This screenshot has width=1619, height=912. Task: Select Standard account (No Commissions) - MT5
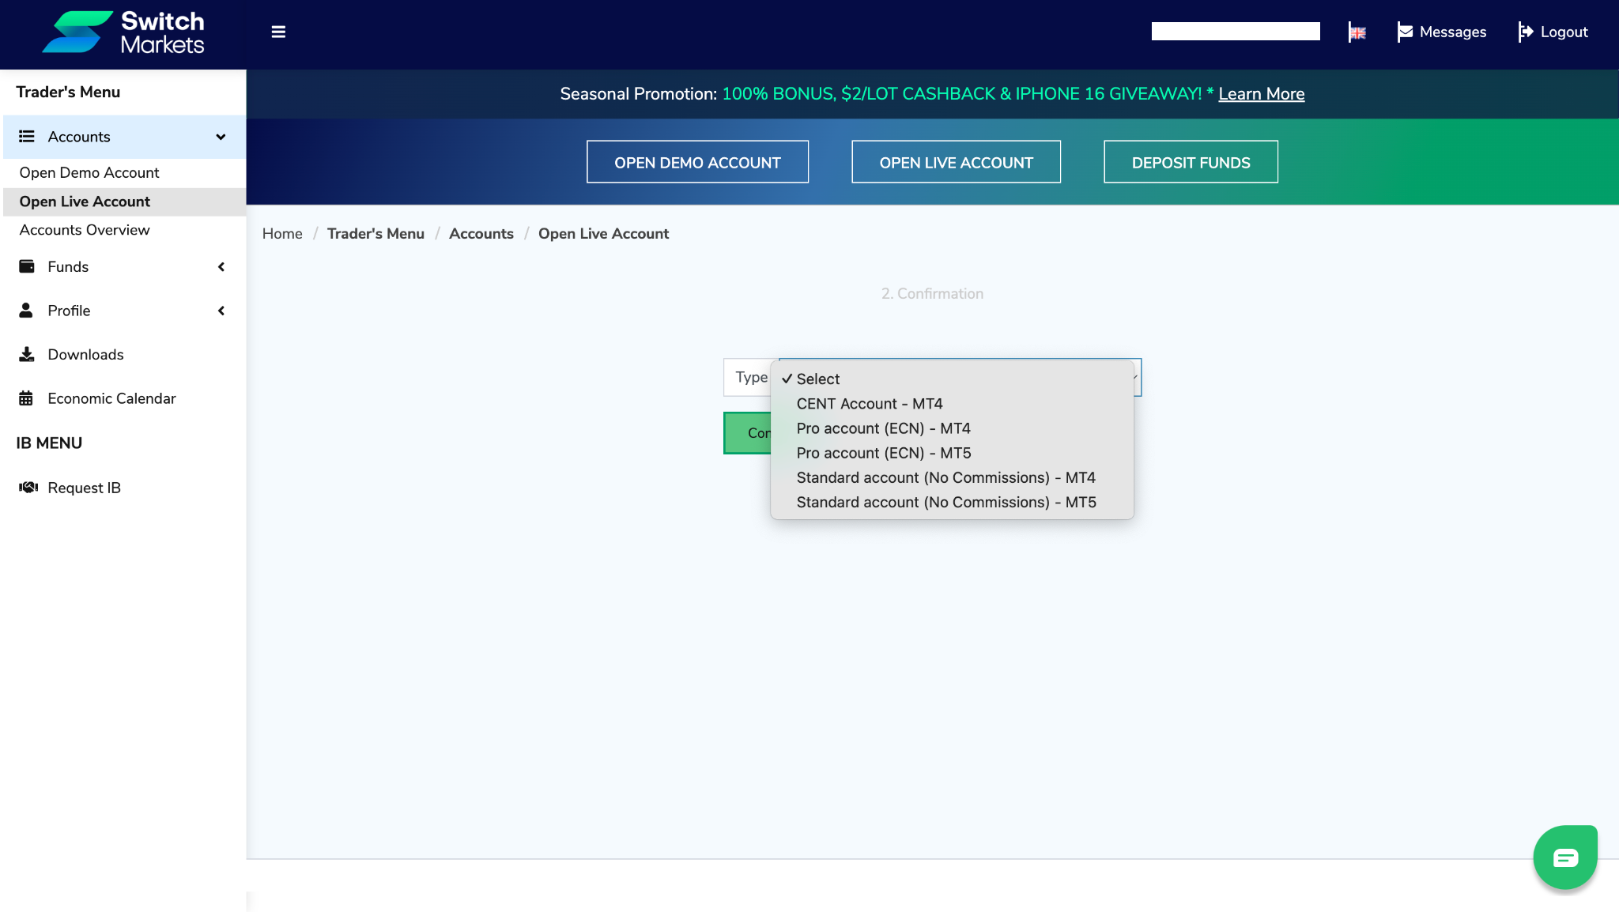952,502
